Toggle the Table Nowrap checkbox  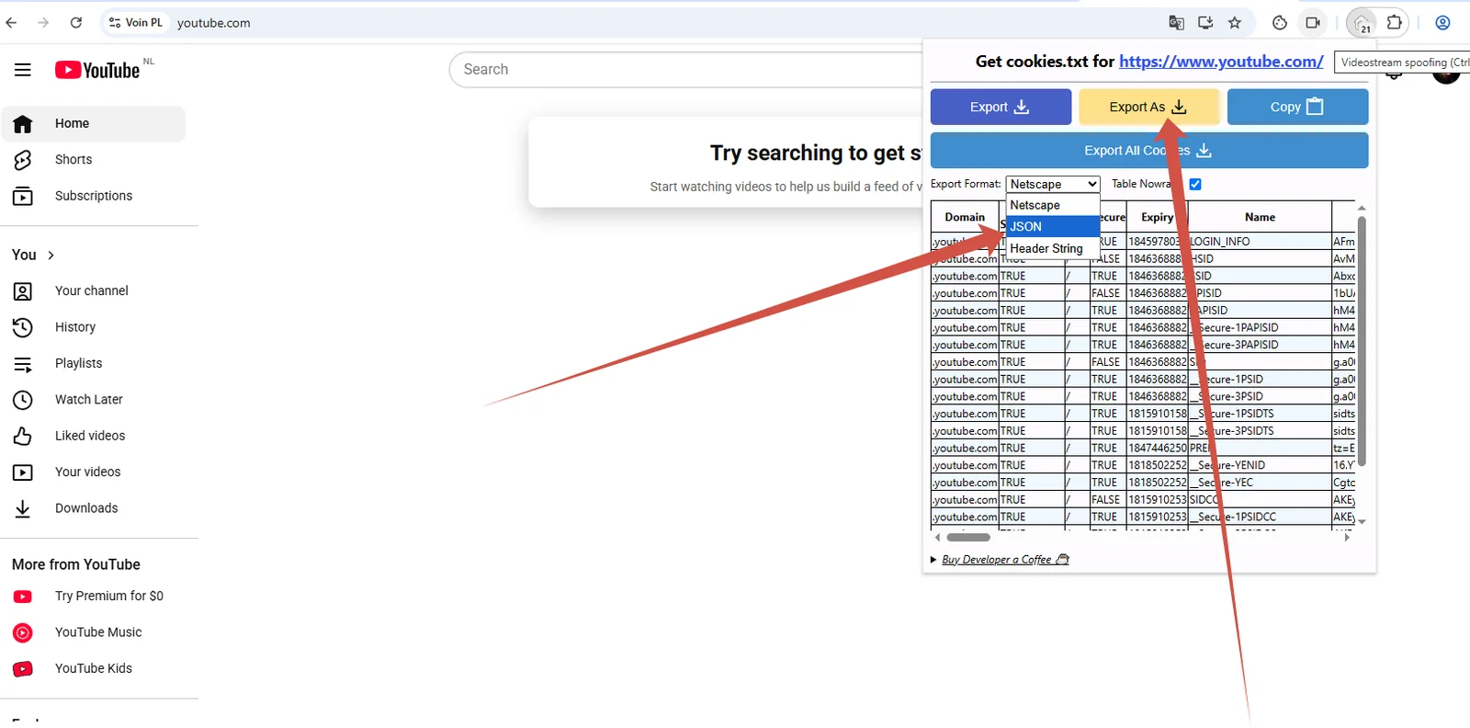pos(1195,184)
